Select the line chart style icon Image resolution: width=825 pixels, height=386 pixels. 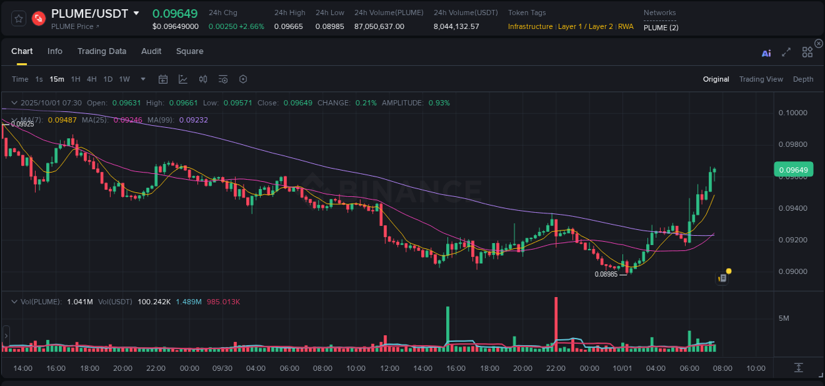(x=183, y=79)
